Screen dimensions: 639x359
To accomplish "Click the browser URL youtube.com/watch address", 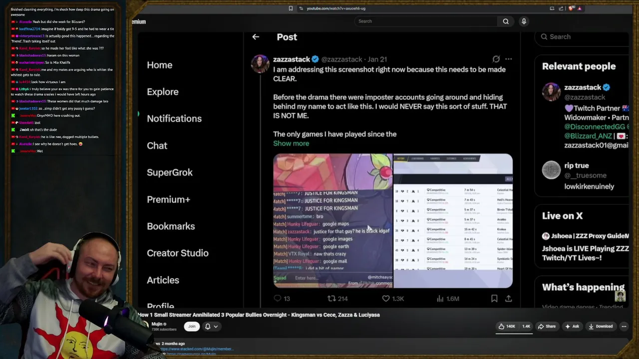I will click(336, 8).
